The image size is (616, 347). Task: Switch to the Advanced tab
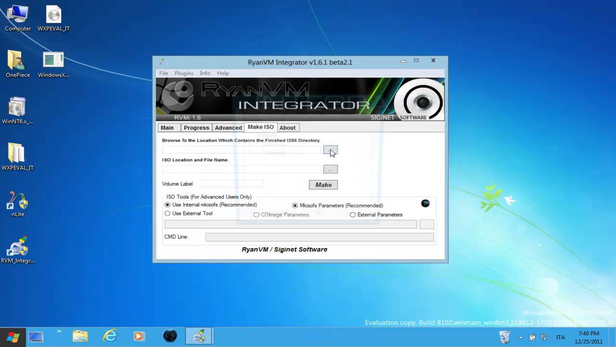228,128
